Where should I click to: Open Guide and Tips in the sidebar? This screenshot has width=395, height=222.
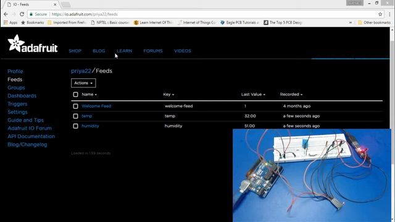tap(25, 120)
